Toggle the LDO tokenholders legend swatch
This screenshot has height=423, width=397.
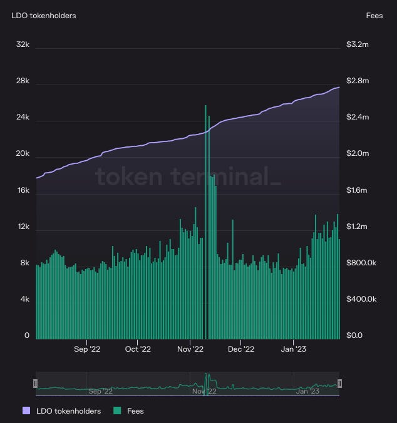click(26, 410)
